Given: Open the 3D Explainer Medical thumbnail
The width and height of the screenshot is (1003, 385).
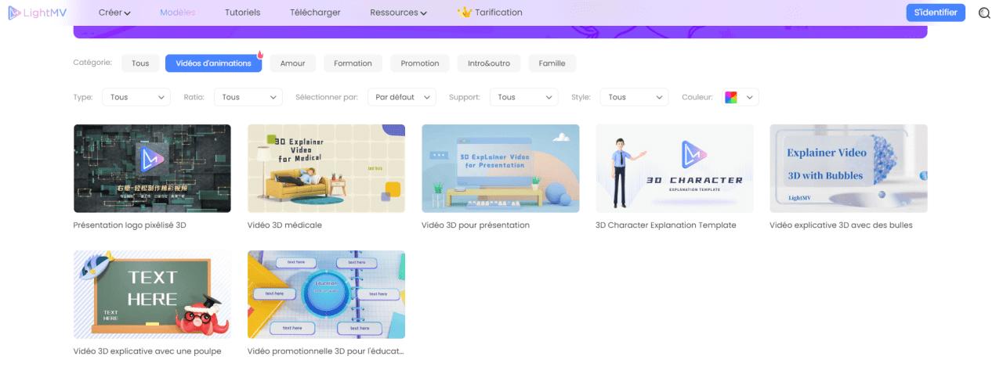Looking at the screenshot, I should click(326, 168).
